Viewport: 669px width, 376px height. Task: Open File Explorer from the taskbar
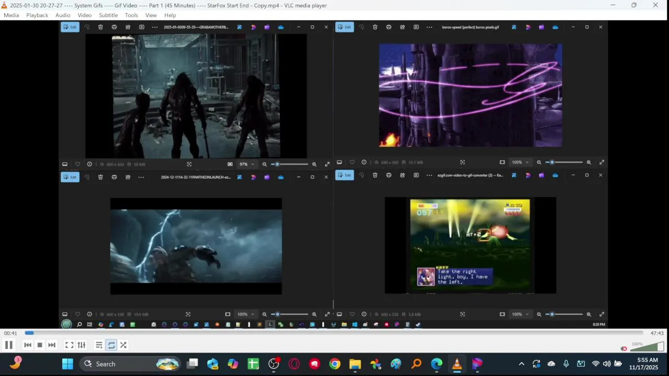click(355, 364)
